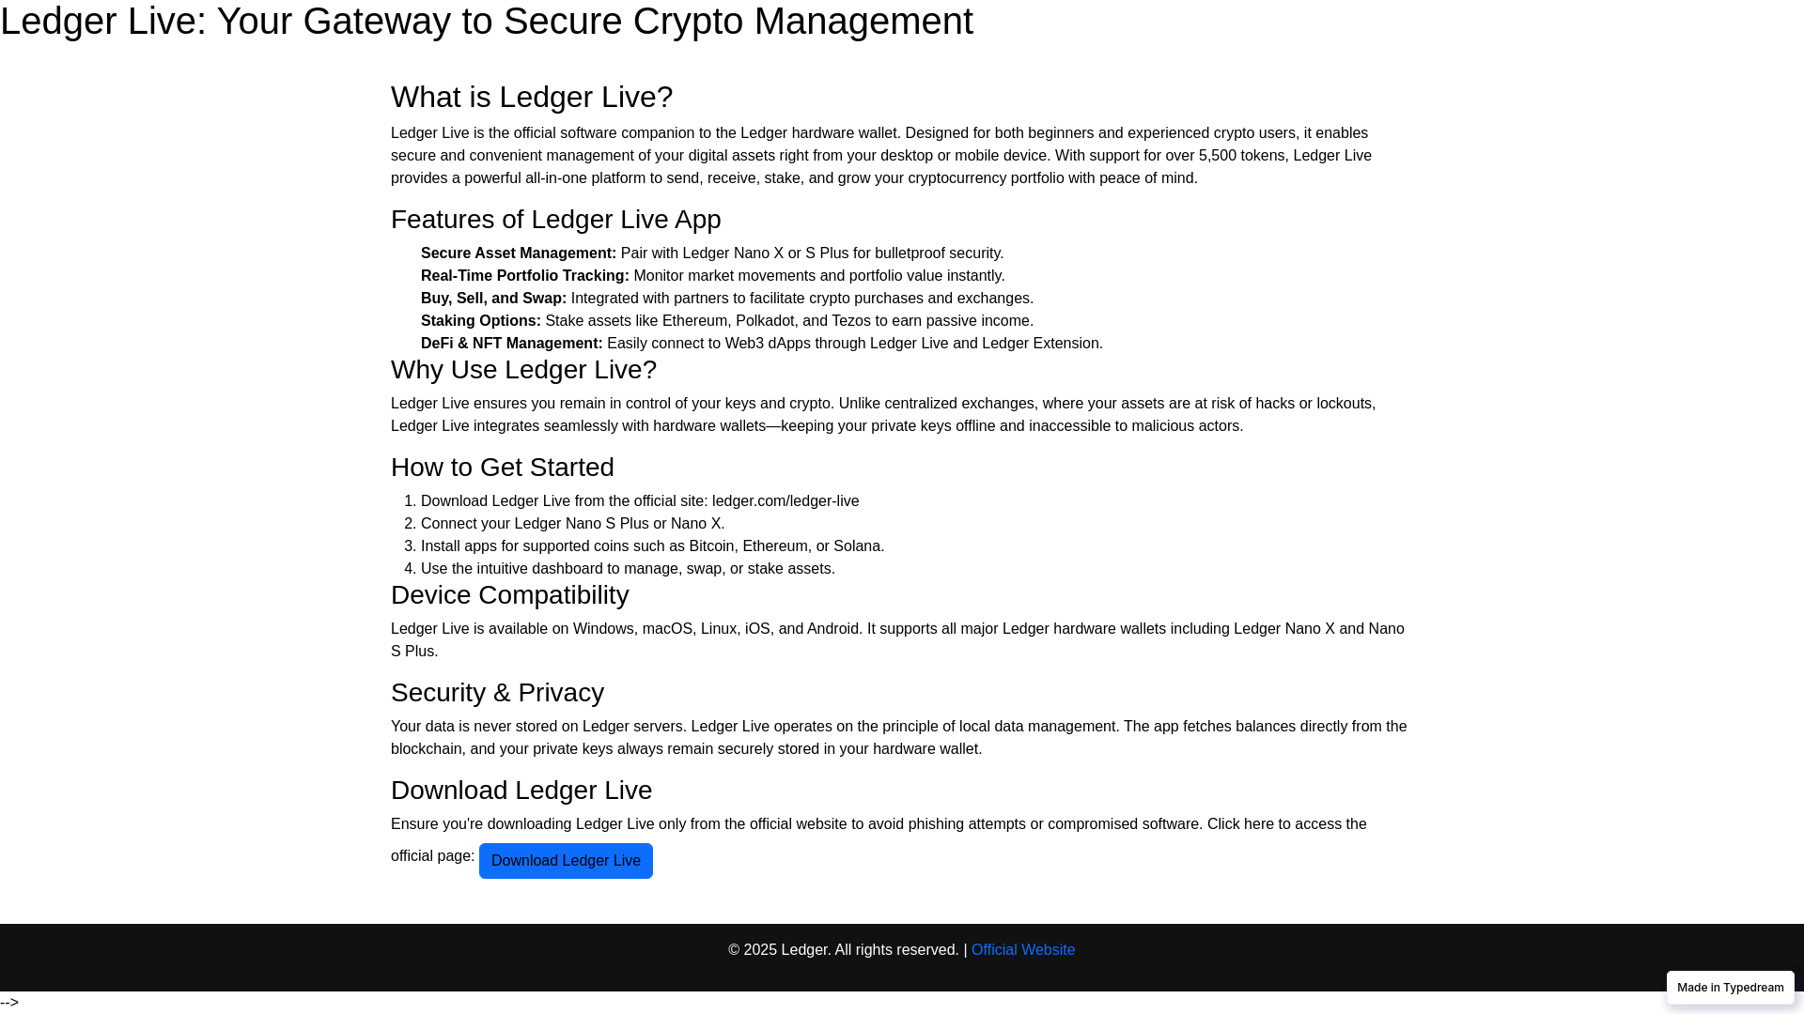Image resolution: width=1804 pixels, height=1014 pixels.
Task: Select the DeFi & NFT Management list item
Action: [762, 344]
